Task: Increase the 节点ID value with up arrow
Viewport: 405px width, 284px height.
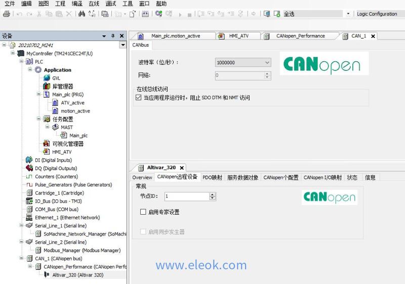Action: tap(213, 194)
